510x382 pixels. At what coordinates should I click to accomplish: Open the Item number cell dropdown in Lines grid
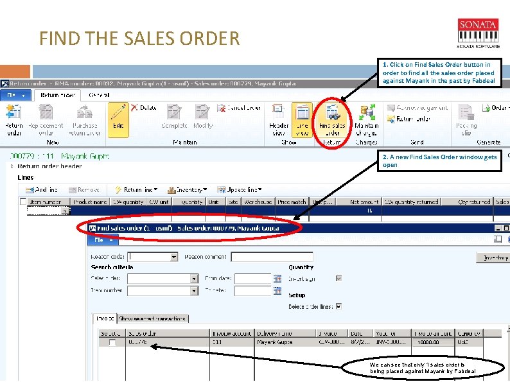coord(66,211)
